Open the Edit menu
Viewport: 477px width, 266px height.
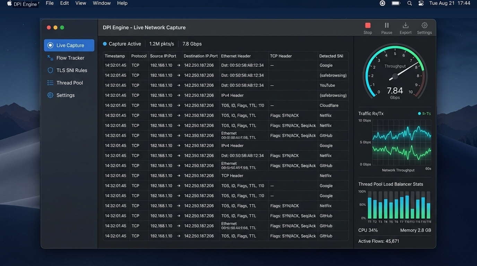click(x=64, y=3)
